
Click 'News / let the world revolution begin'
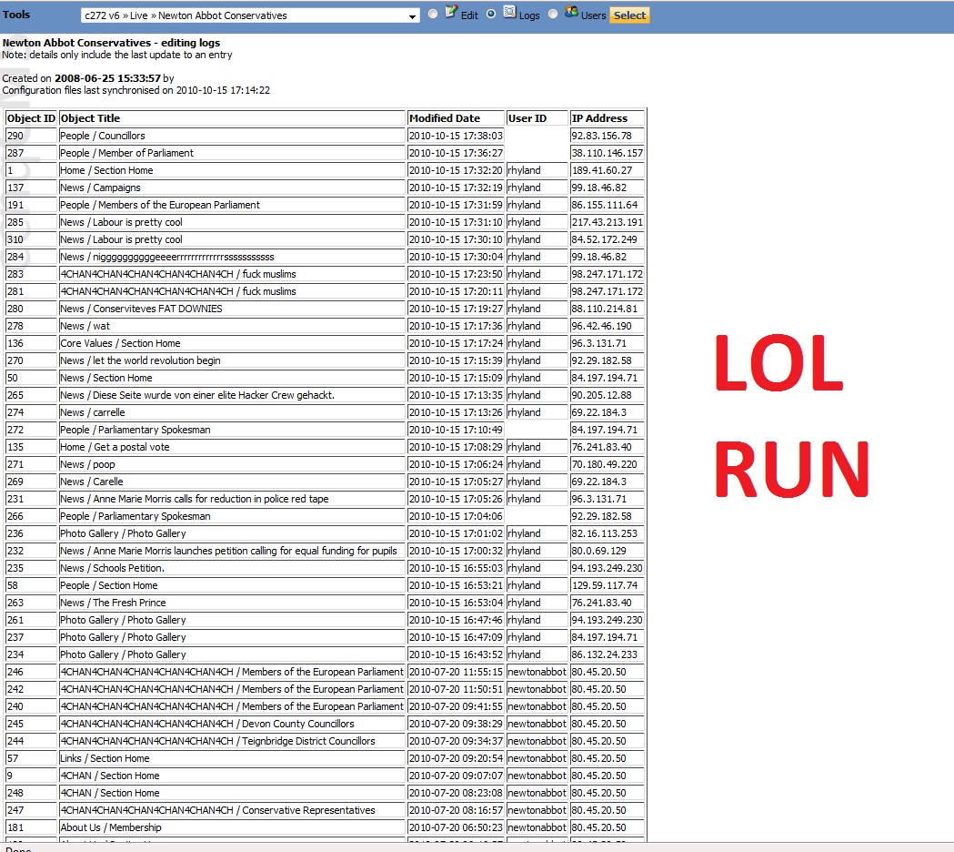pyautogui.click(x=140, y=360)
